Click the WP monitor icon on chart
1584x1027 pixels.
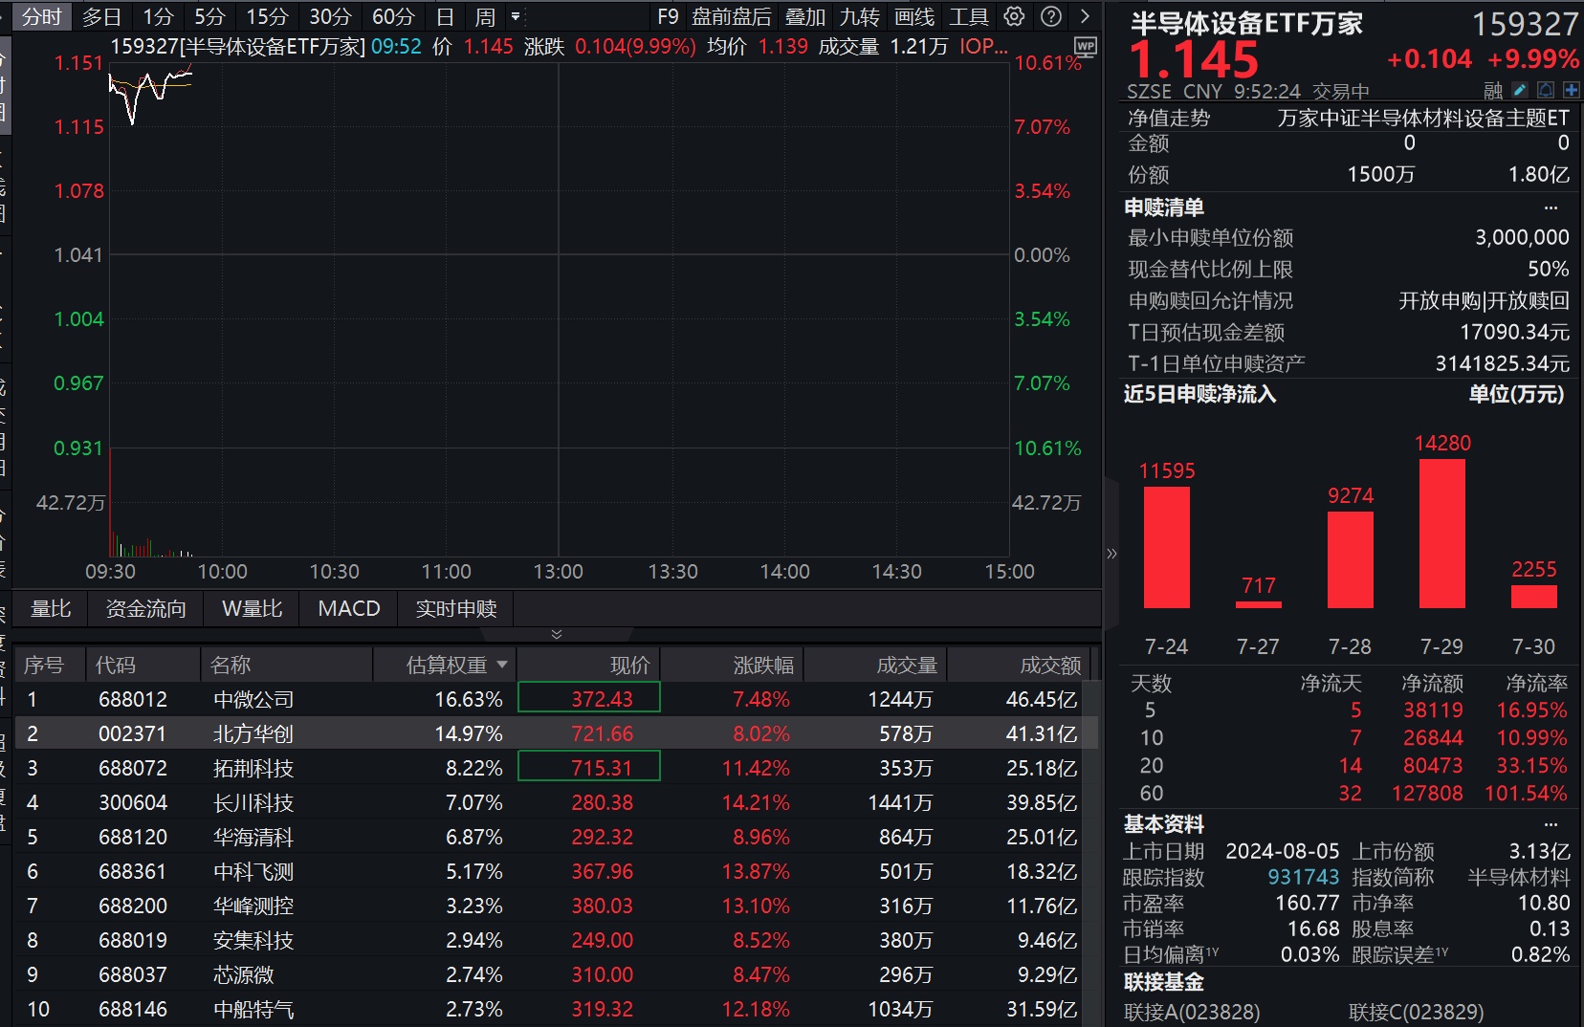(x=1086, y=46)
